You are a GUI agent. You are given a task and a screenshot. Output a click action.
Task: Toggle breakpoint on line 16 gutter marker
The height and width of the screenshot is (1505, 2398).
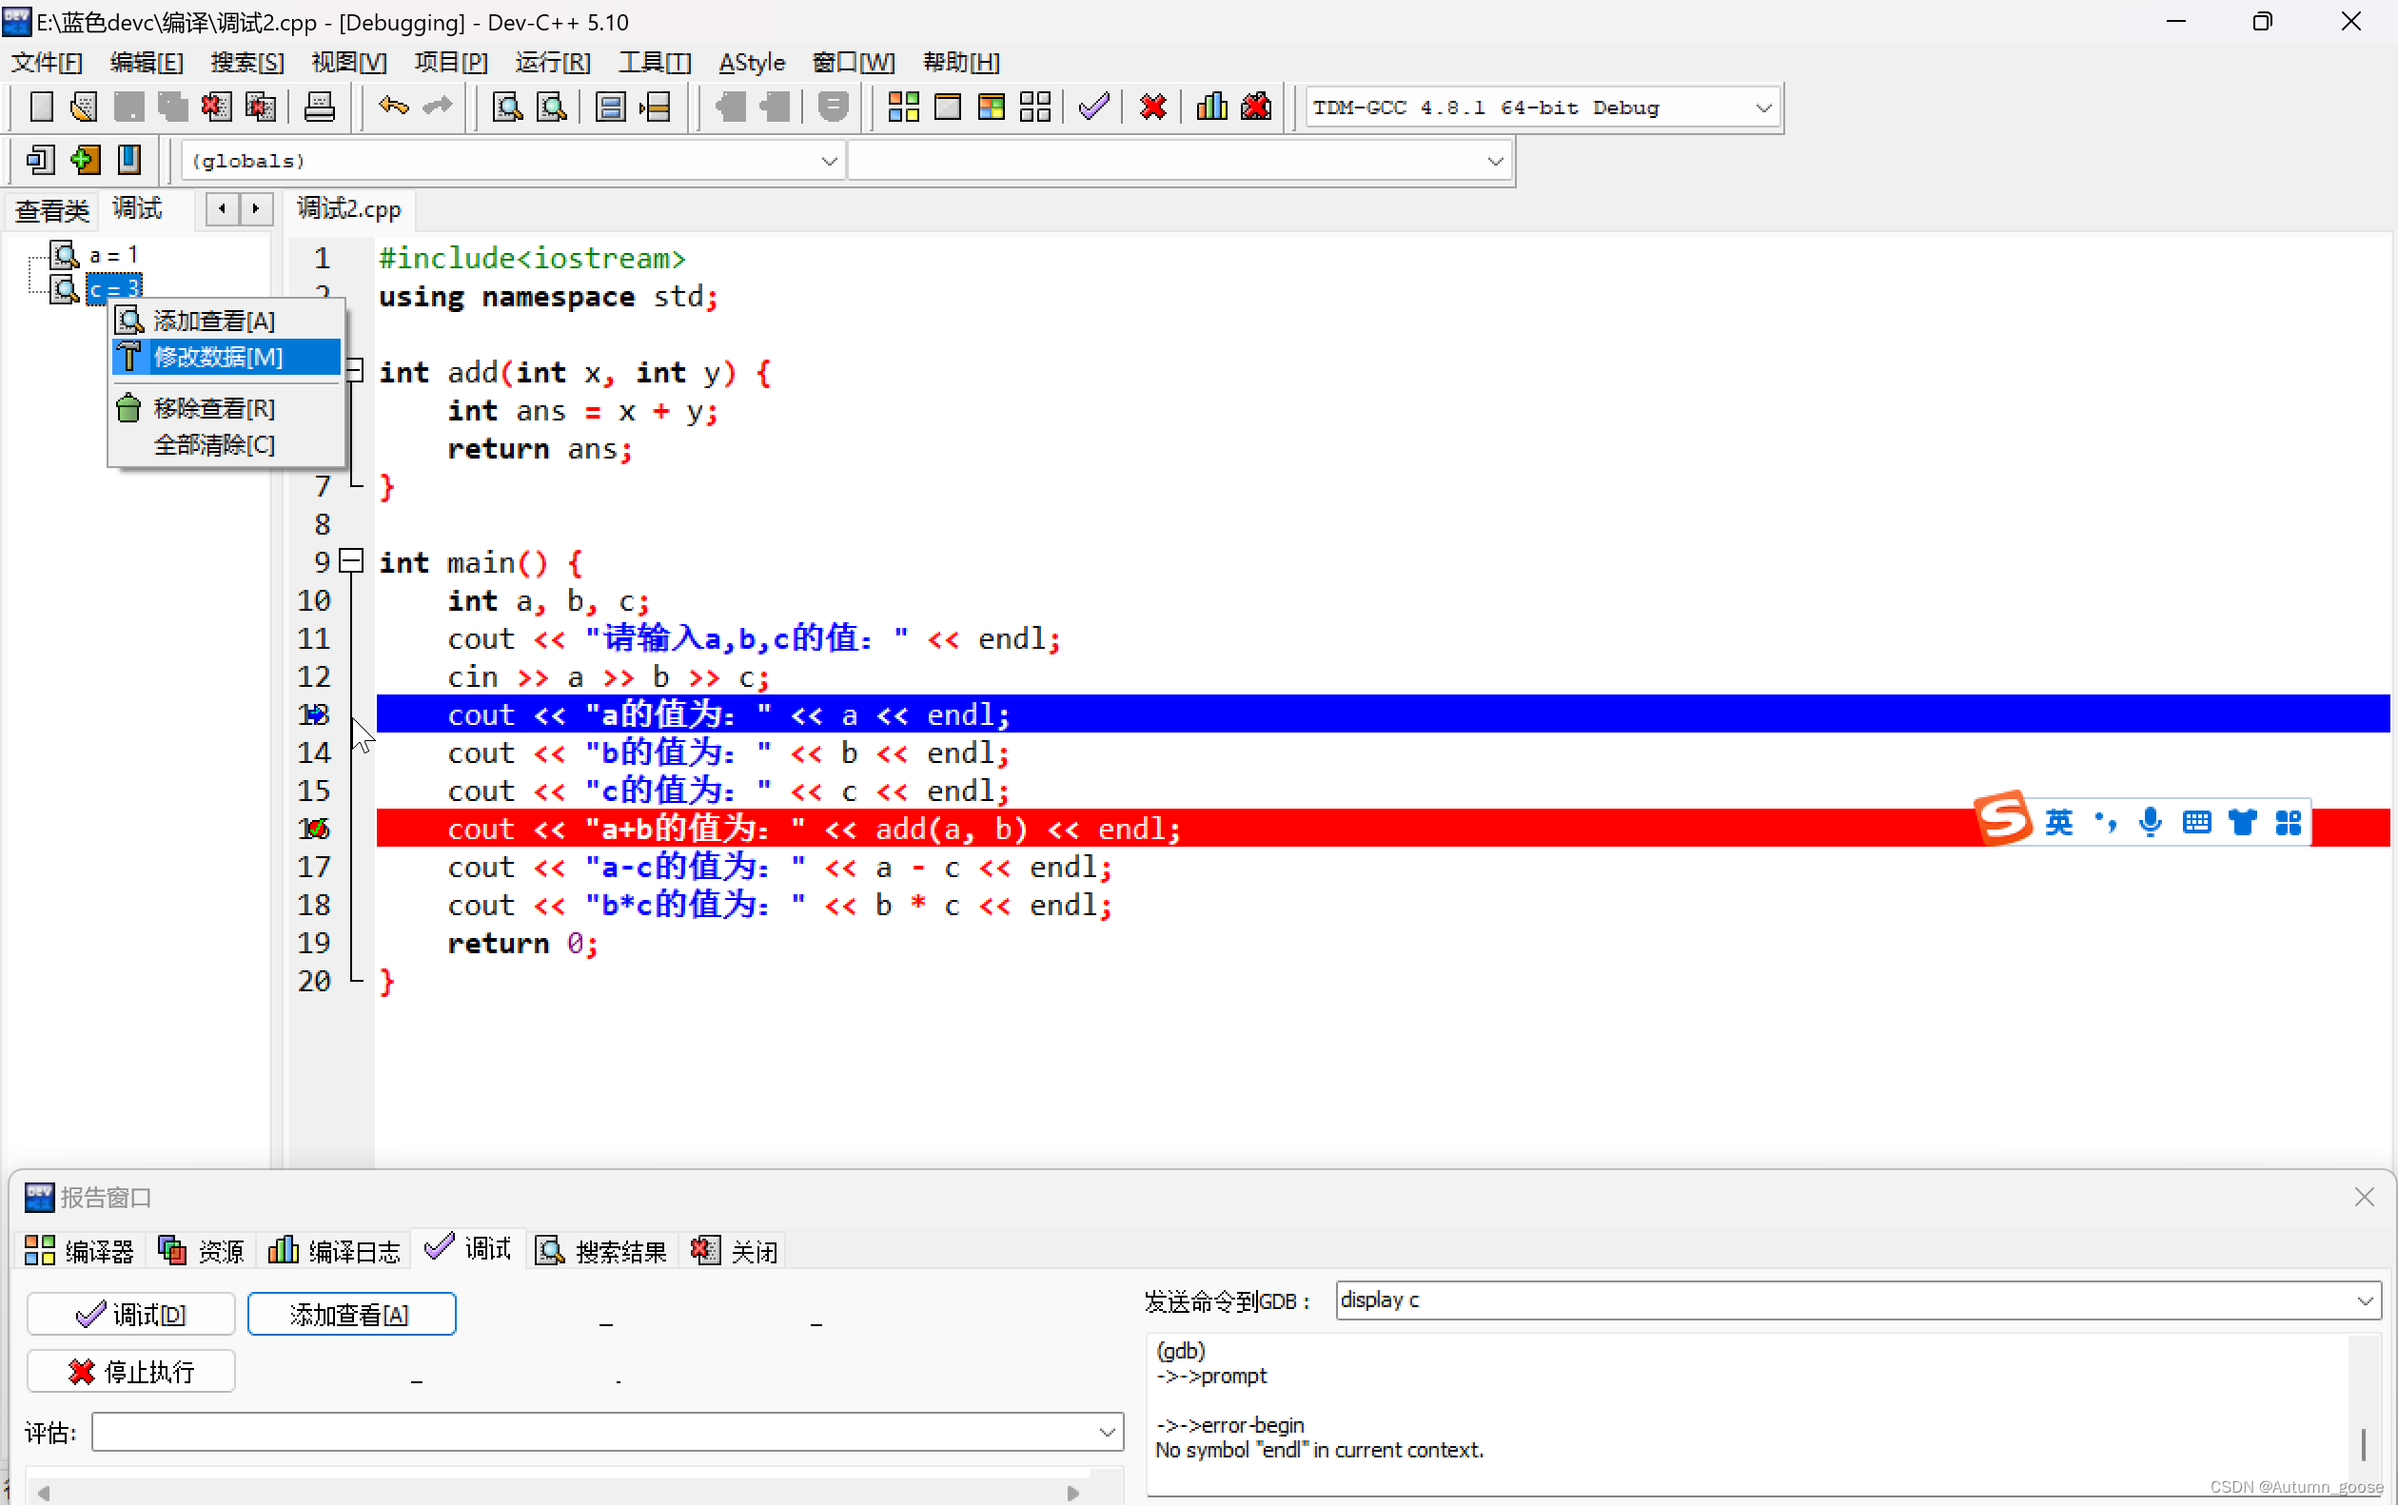pyautogui.click(x=316, y=829)
